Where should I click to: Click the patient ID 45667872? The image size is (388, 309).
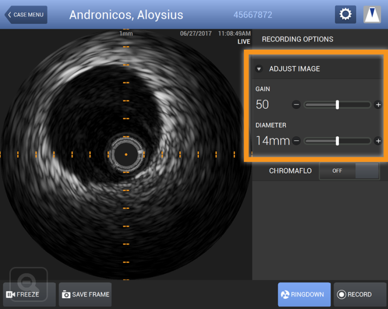[253, 15]
